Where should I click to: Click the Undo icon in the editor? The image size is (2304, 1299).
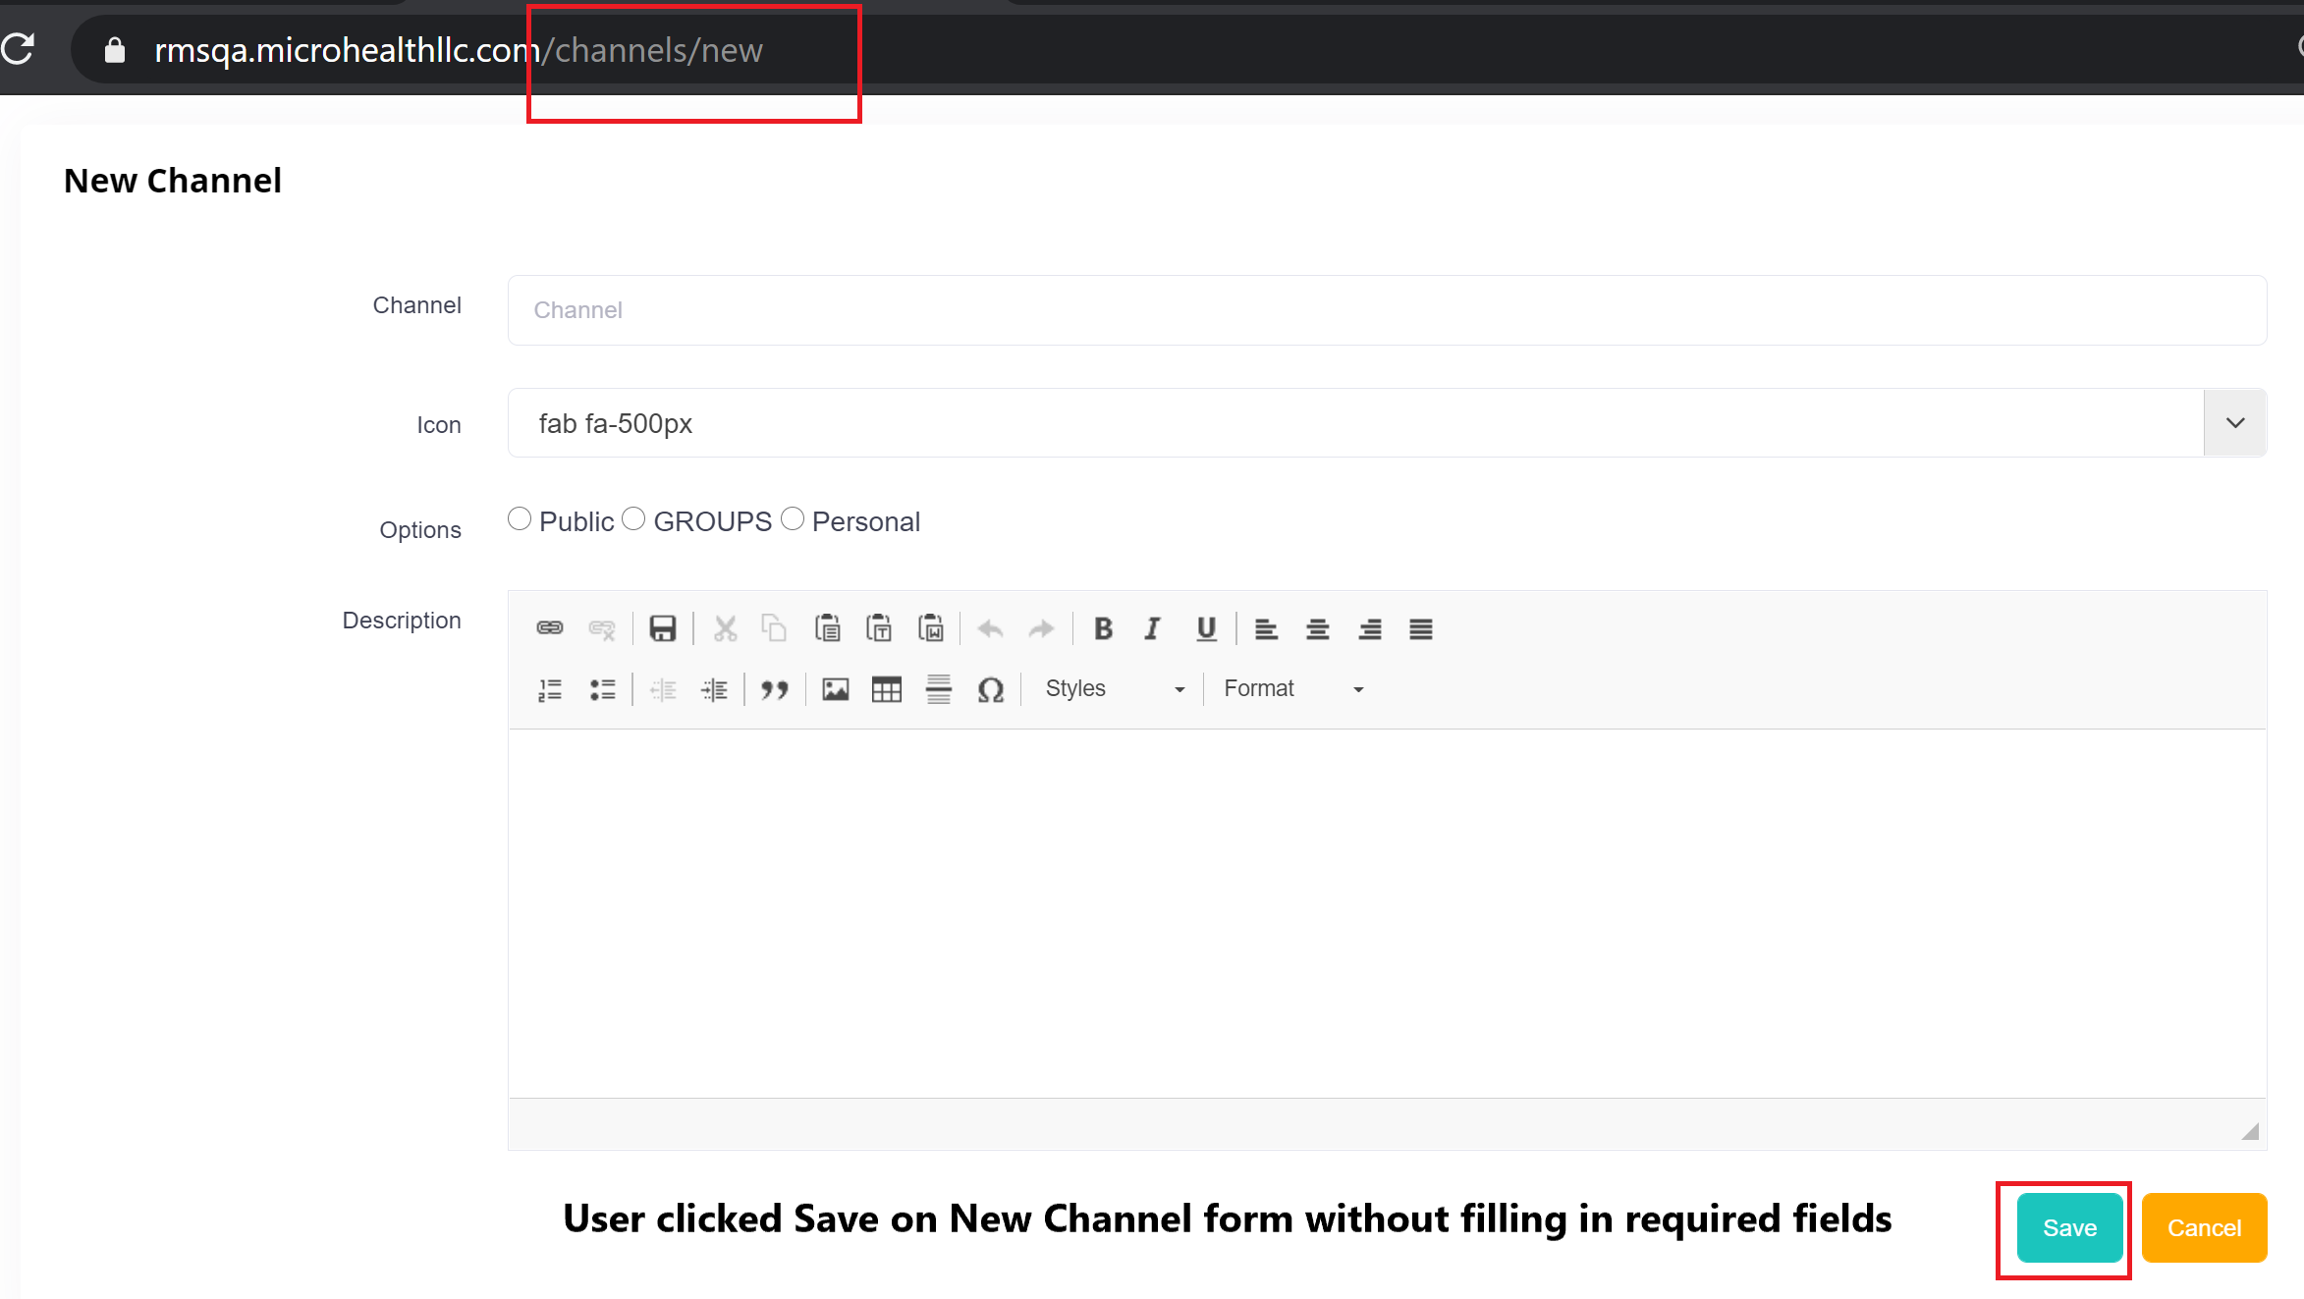(990, 628)
